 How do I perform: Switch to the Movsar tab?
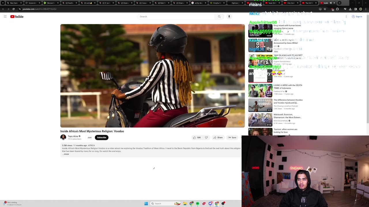pos(51,3)
